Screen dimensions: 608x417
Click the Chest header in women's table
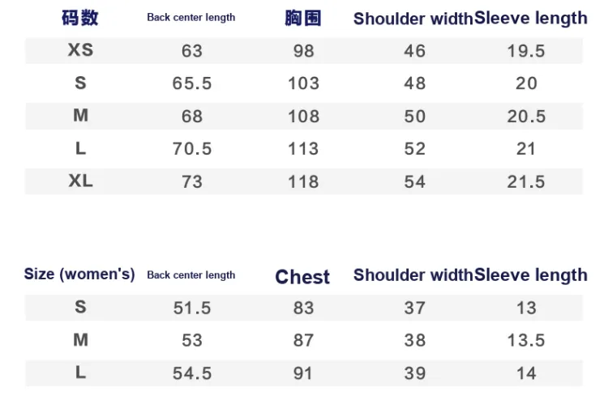[x=302, y=277]
